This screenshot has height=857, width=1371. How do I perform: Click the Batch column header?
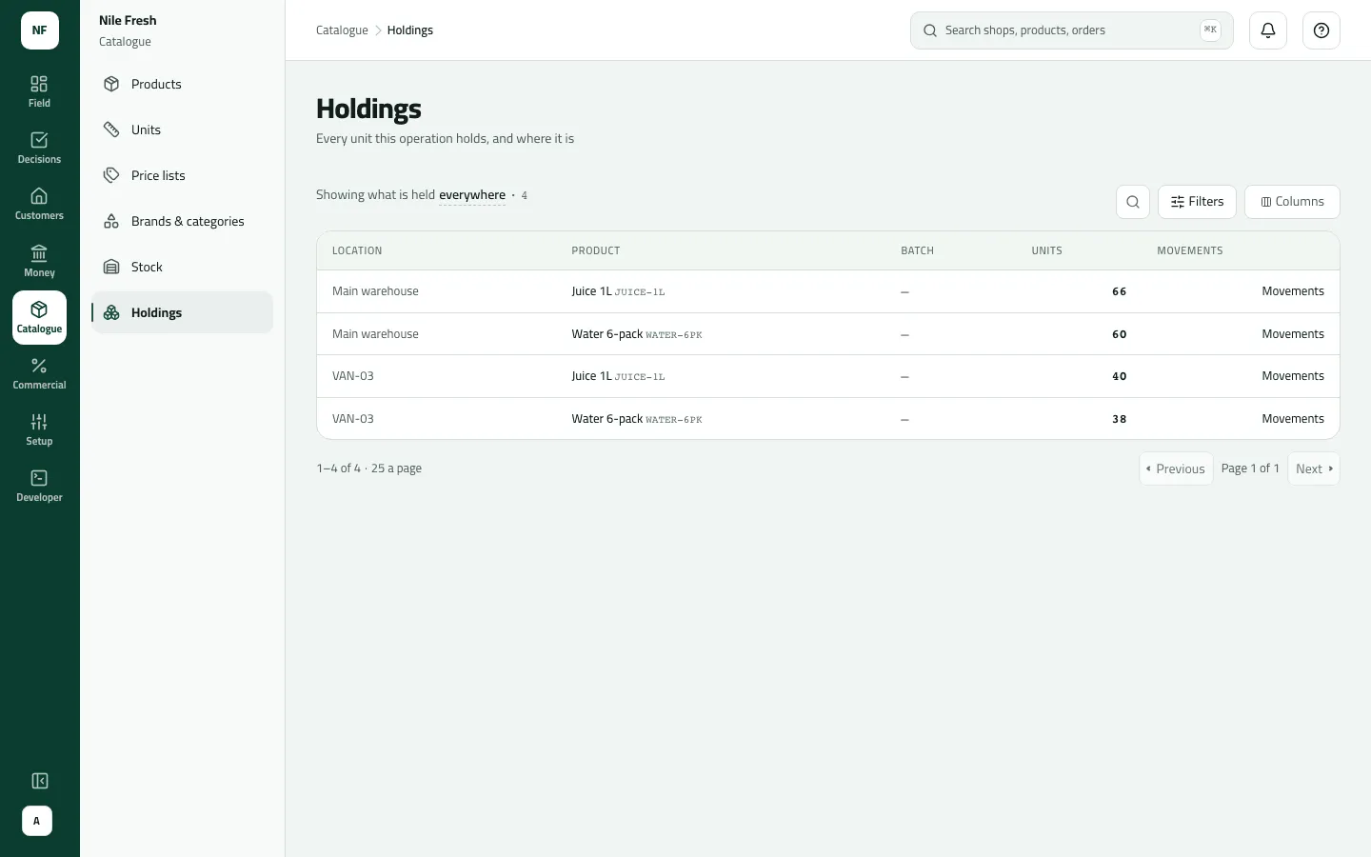tap(918, 251)
